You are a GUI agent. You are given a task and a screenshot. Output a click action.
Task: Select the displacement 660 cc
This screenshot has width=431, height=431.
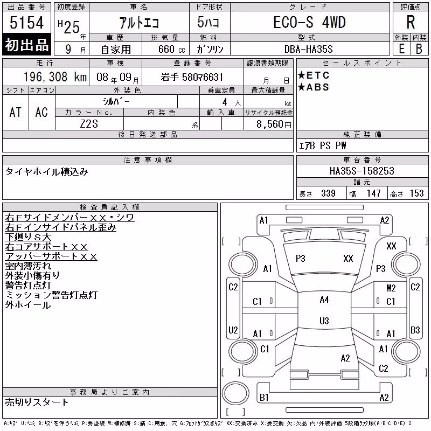pos(171,49)
